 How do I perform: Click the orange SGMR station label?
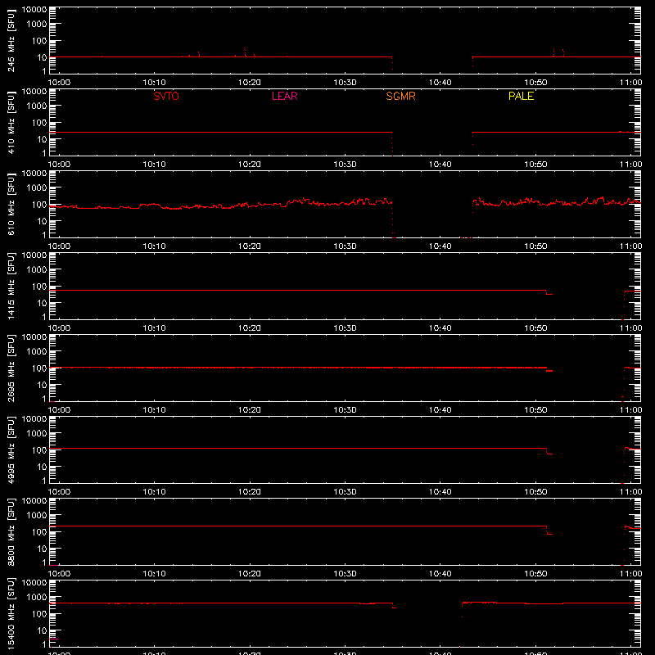click(x=400, y=96)
